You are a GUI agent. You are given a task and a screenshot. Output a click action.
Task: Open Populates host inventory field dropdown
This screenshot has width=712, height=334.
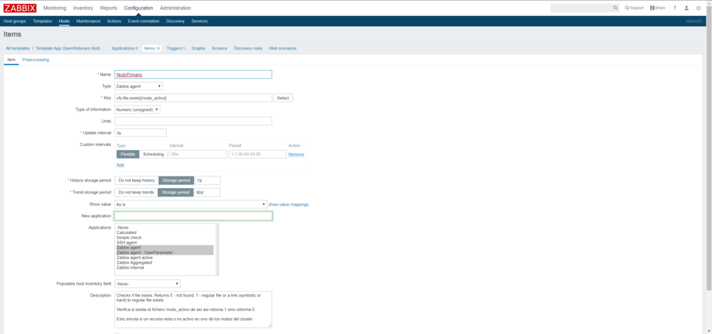(x=147, y=283)
